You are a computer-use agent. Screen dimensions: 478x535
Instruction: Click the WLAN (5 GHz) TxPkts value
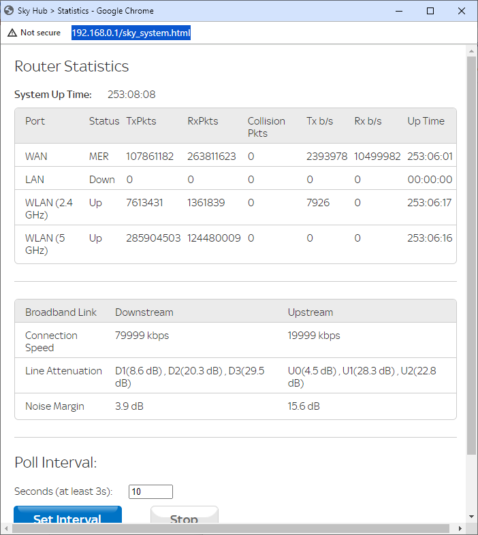[x=153, y=238]
